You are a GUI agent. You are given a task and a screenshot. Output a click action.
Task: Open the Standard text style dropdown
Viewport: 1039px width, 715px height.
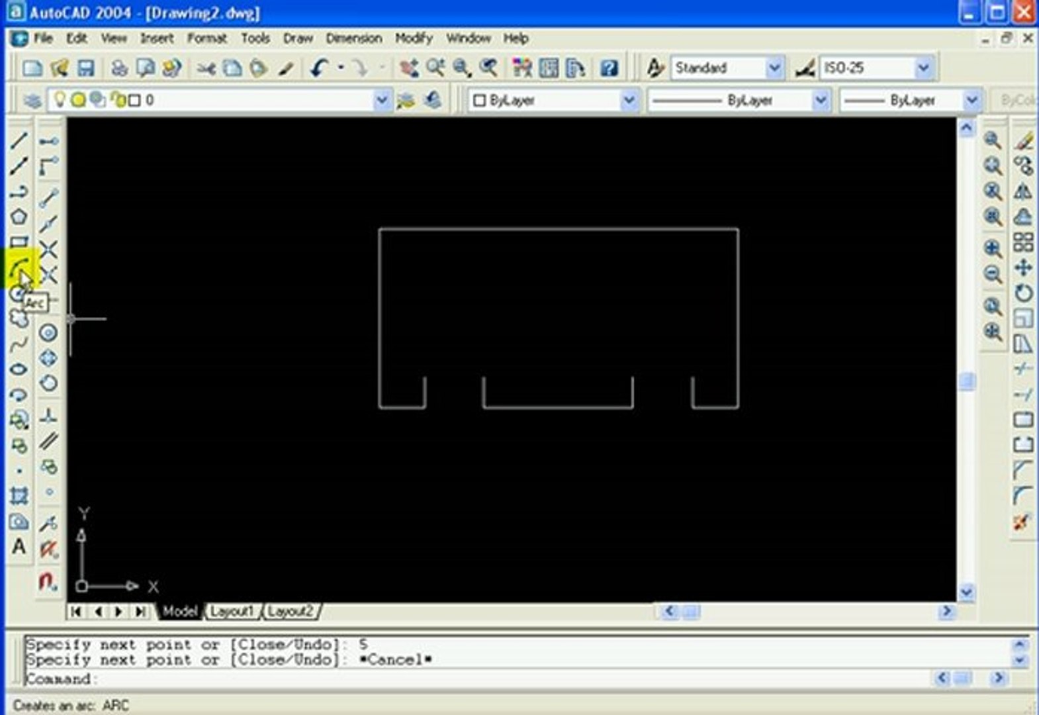point(774,68)
